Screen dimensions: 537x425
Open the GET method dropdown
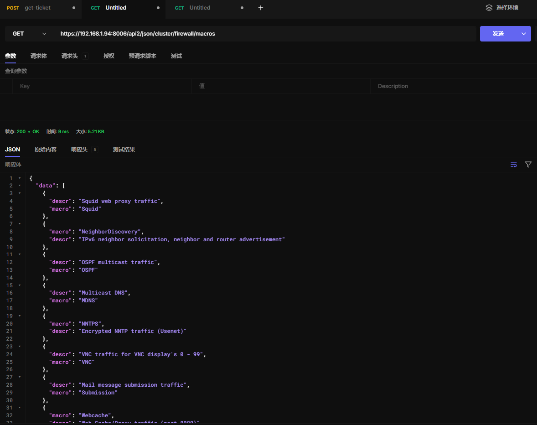coord(30,34)
